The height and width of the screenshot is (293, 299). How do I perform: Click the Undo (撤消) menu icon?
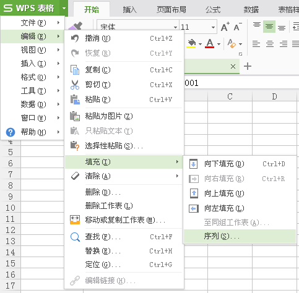tap(75, 38)
